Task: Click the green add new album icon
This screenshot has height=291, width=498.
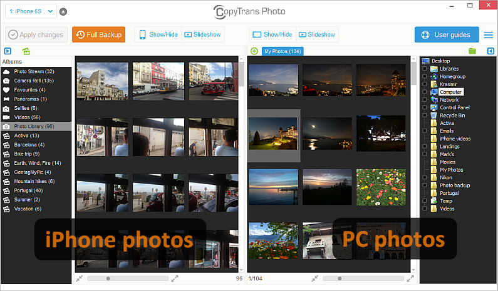Action: pos(26,51)
